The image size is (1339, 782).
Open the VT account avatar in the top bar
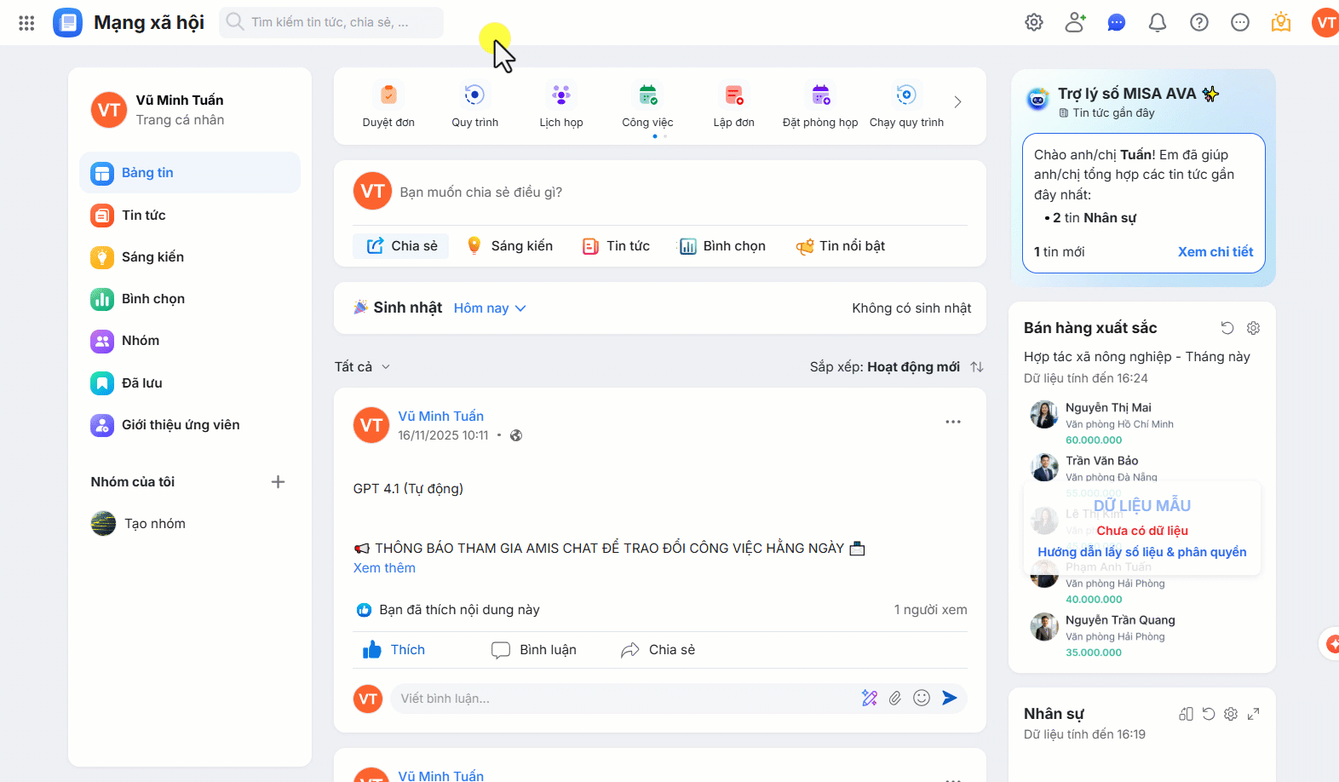1325,23
